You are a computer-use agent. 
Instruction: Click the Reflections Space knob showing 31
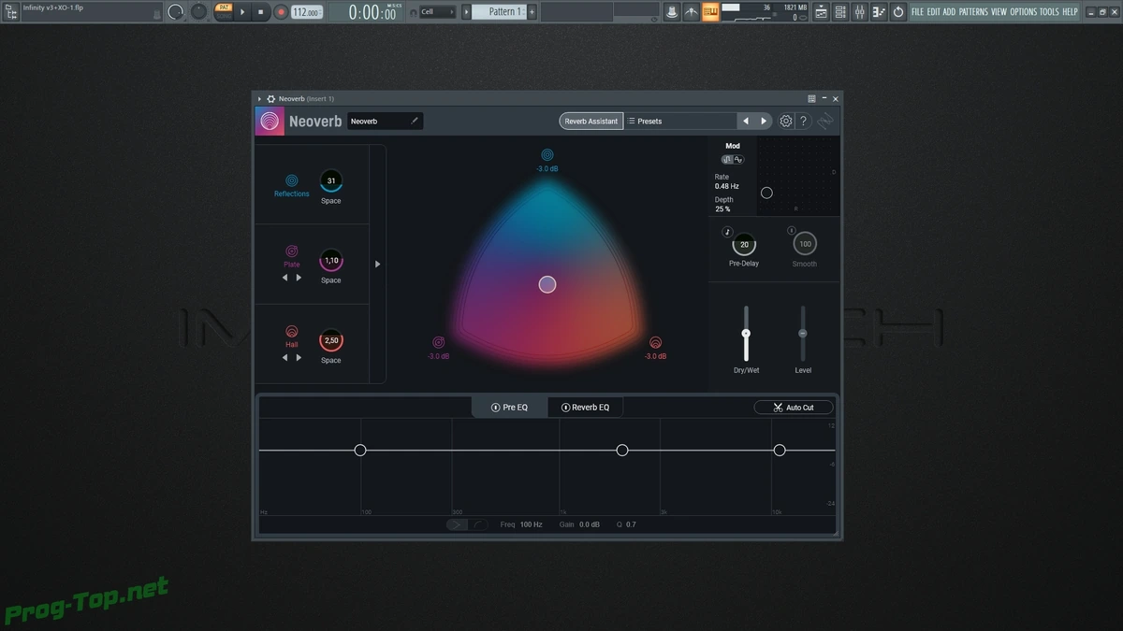(x=331, y=180)
